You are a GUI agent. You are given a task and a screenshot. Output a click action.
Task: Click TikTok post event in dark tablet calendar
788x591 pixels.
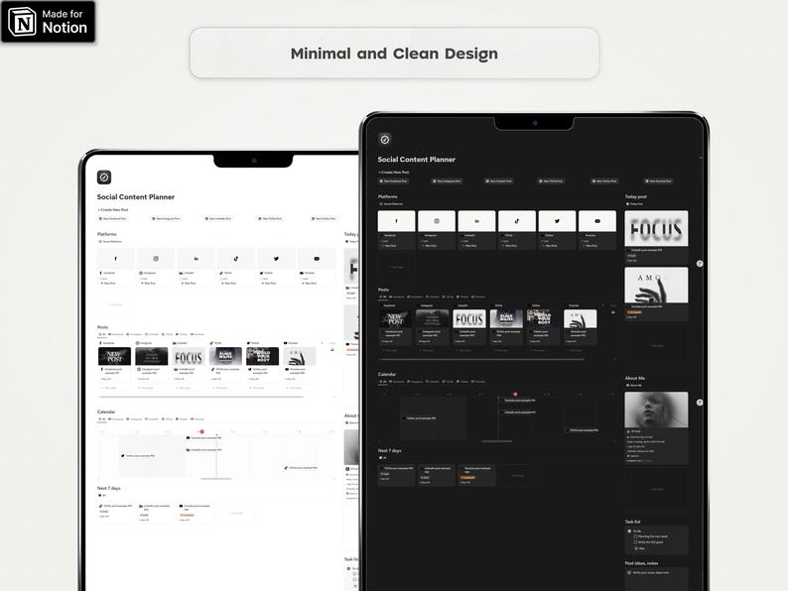(583, 430)
